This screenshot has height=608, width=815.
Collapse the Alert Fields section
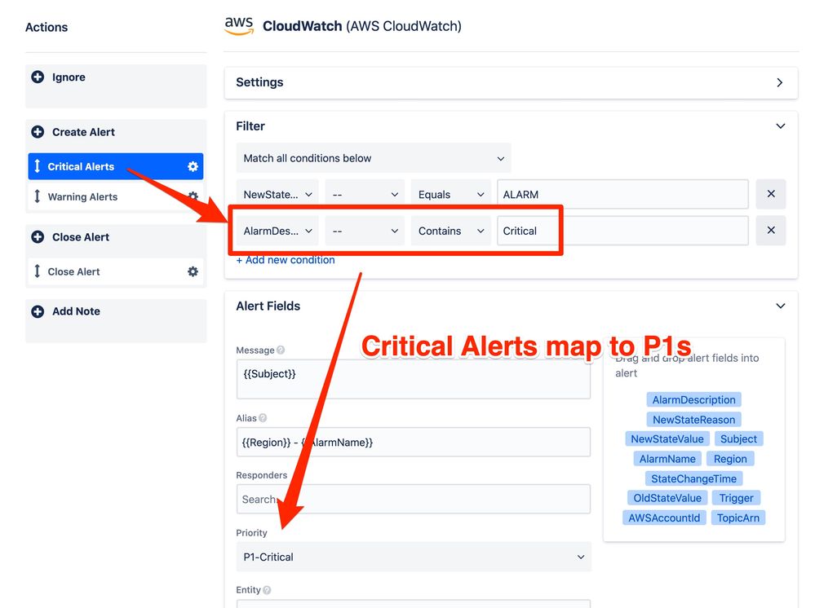coord(780,306)
